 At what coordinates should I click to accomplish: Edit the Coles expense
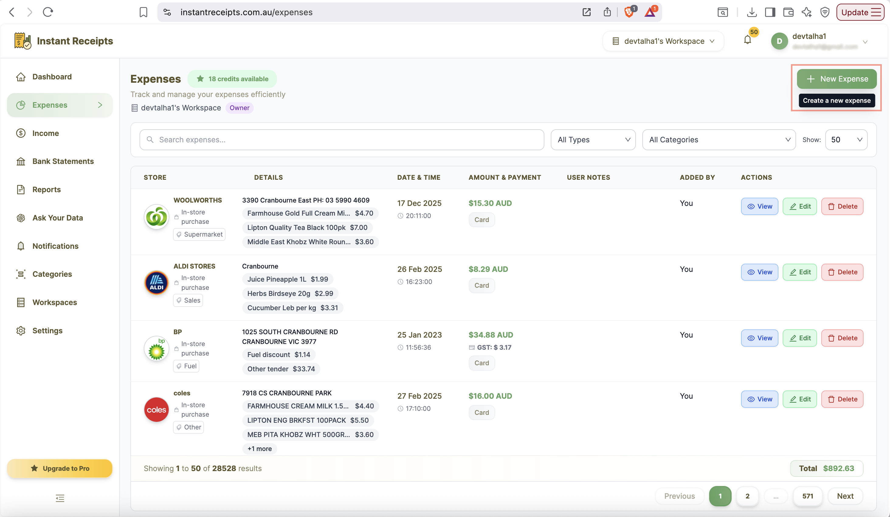(800, 399)
